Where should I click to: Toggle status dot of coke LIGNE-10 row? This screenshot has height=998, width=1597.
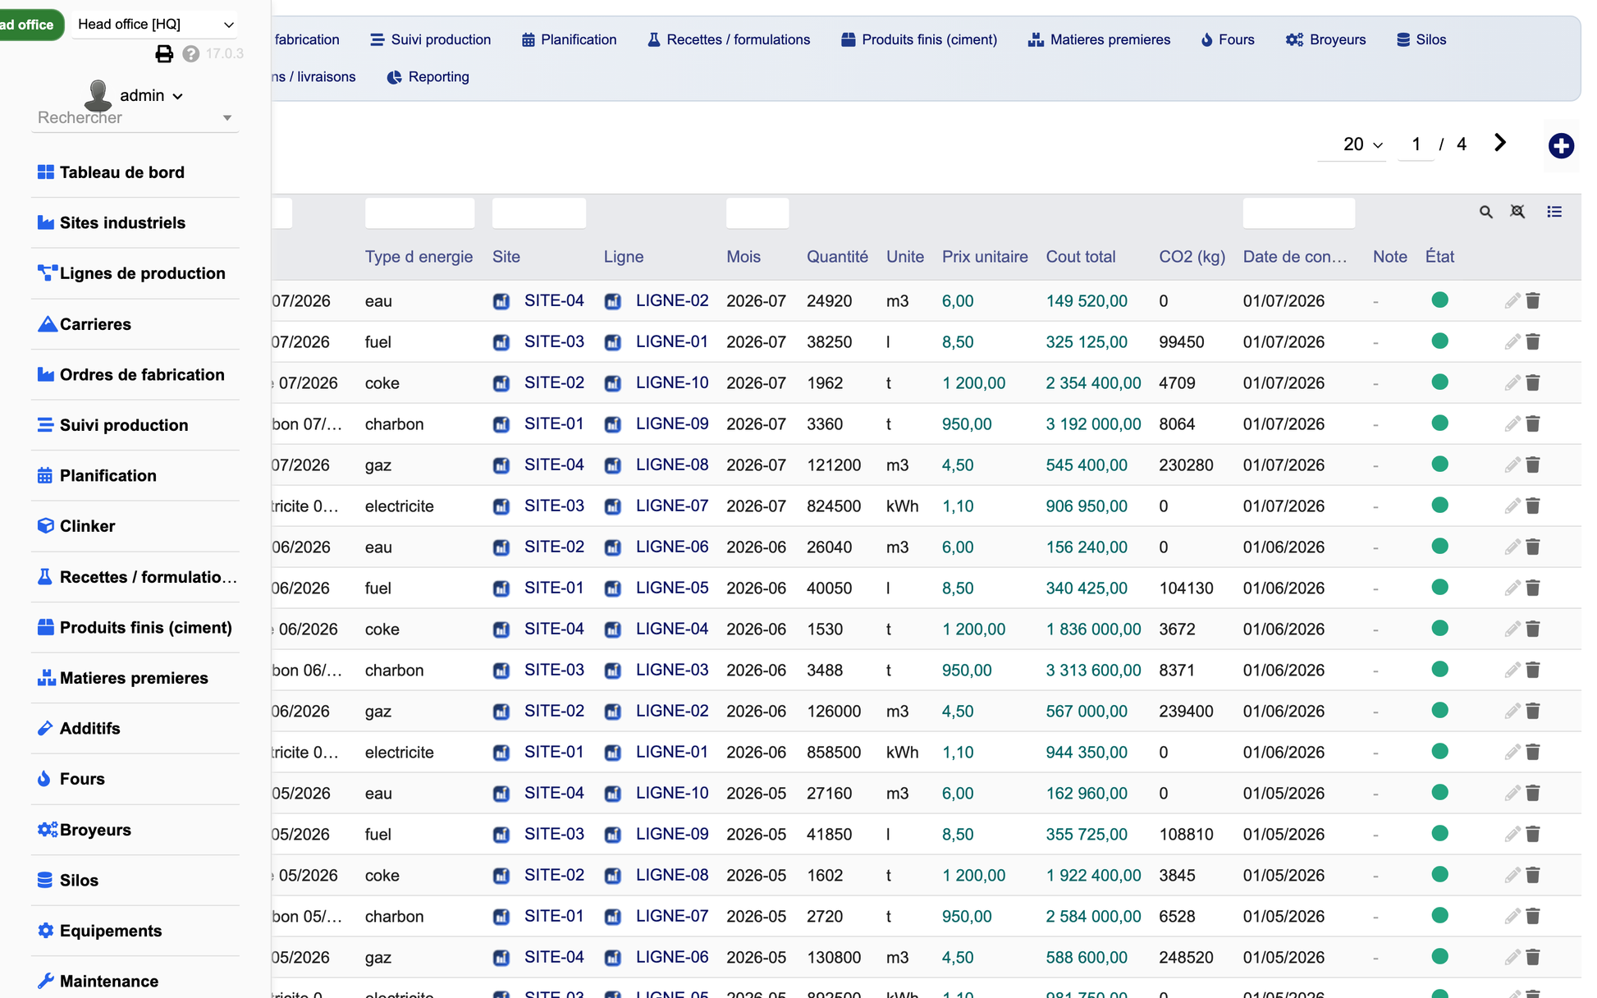(x=1439, y=382)
